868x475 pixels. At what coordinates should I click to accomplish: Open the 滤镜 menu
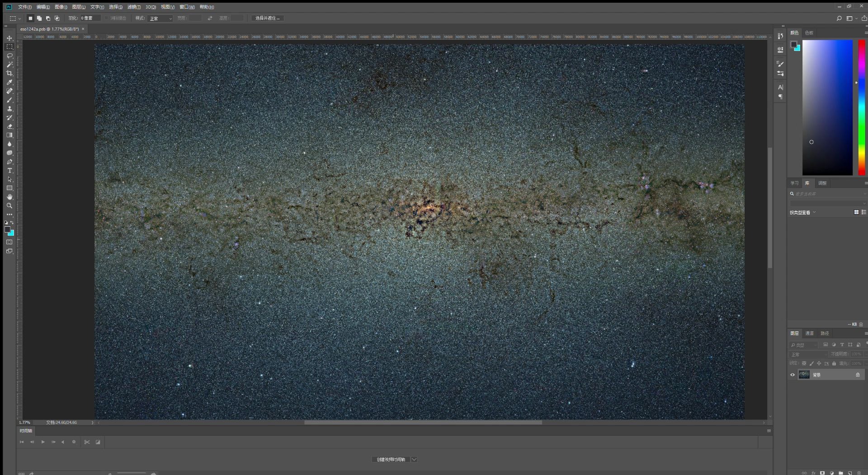coord(134,7)
